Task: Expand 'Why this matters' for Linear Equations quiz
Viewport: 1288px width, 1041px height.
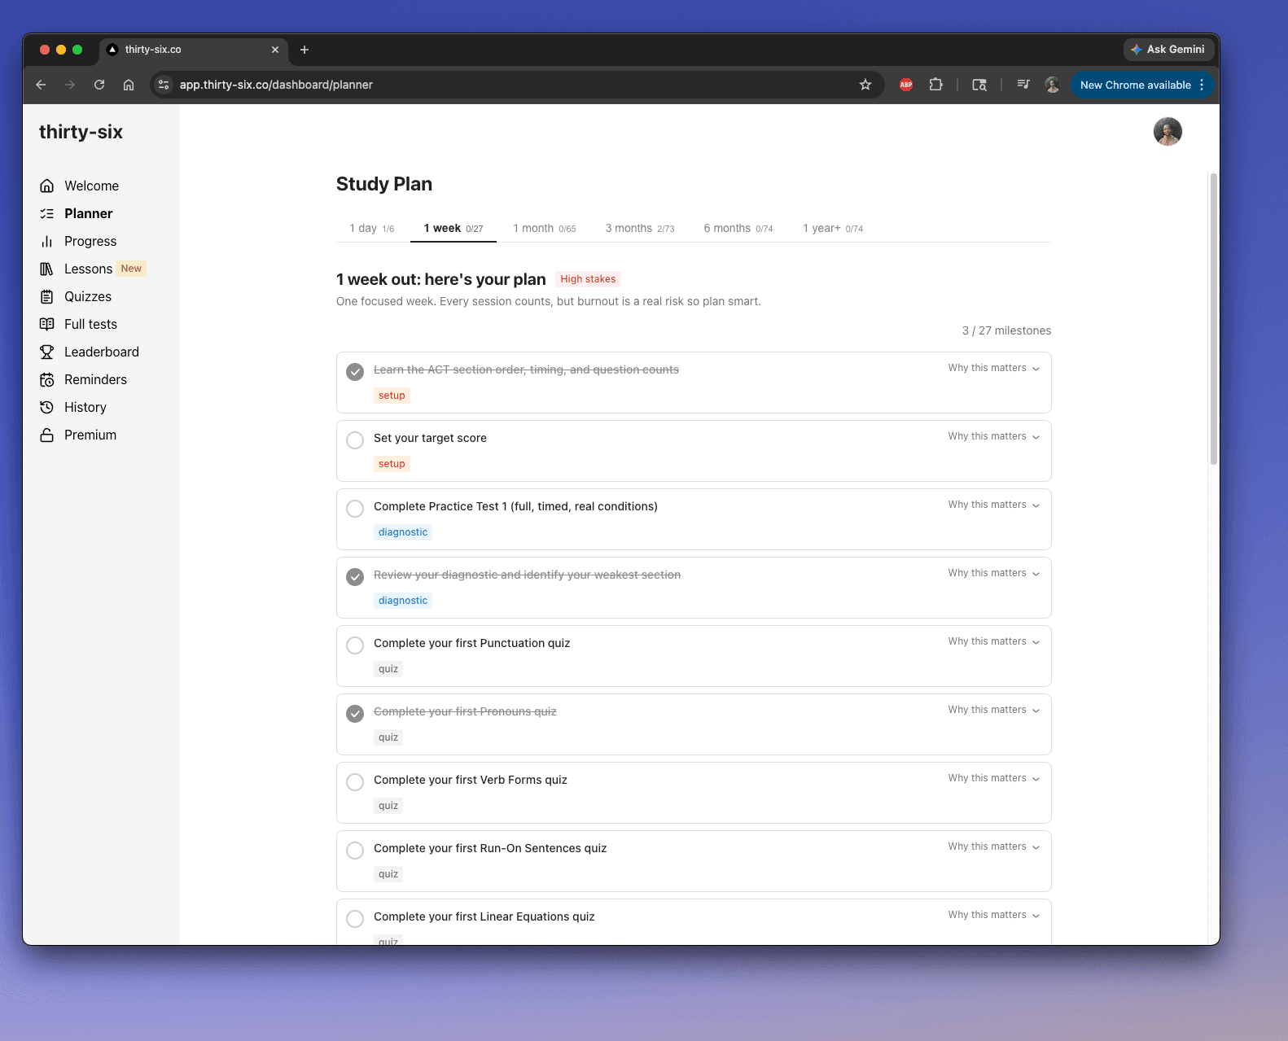Action: (994, 915)
